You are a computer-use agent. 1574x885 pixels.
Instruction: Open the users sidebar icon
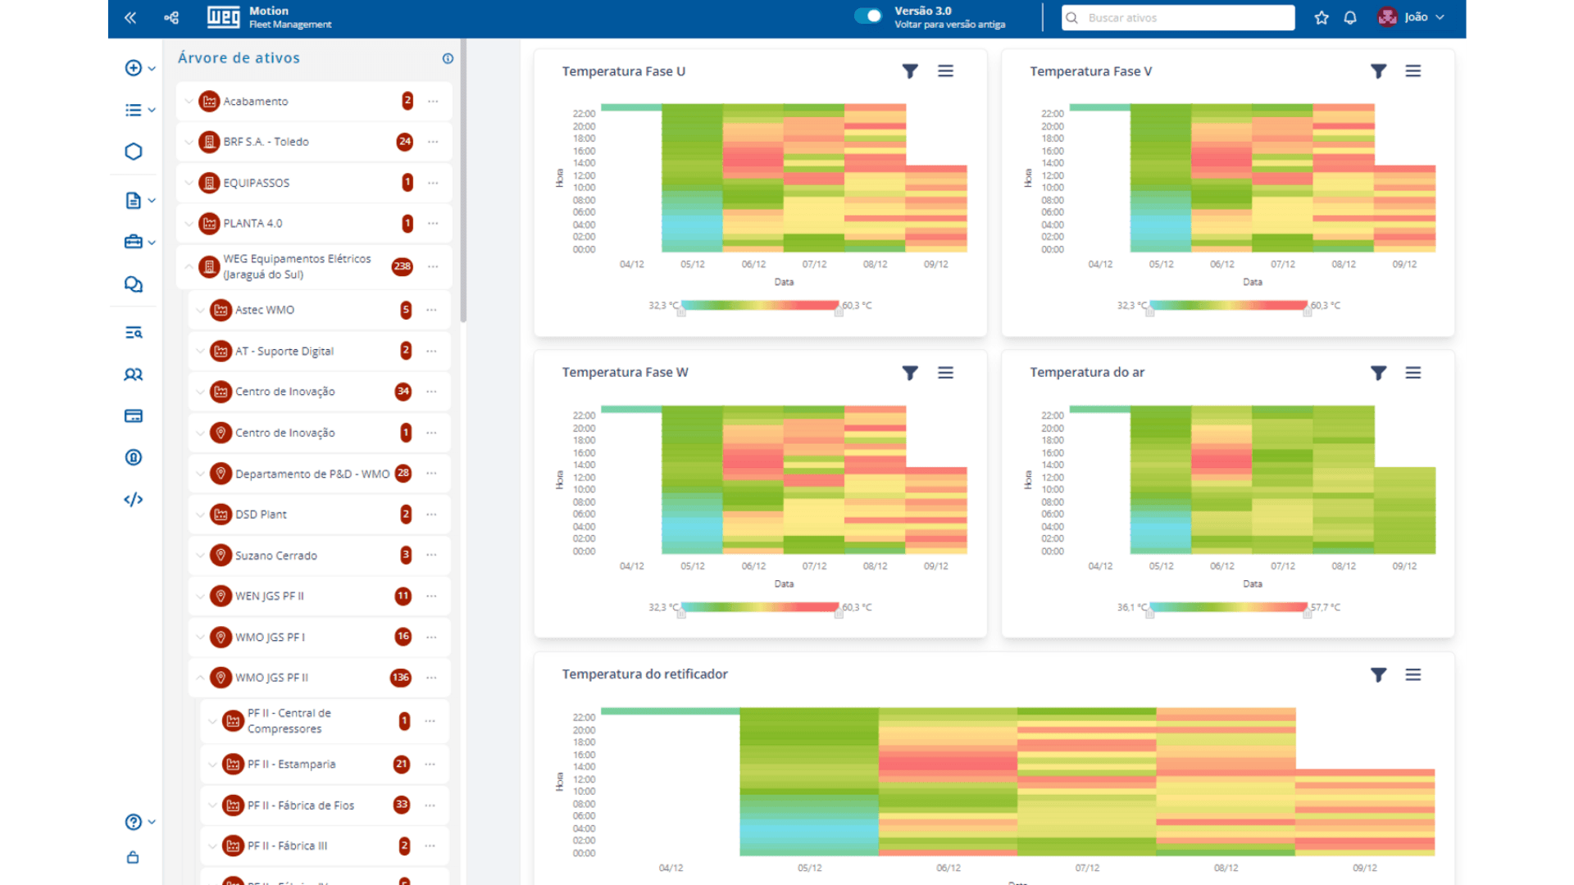tap(134, 374)
